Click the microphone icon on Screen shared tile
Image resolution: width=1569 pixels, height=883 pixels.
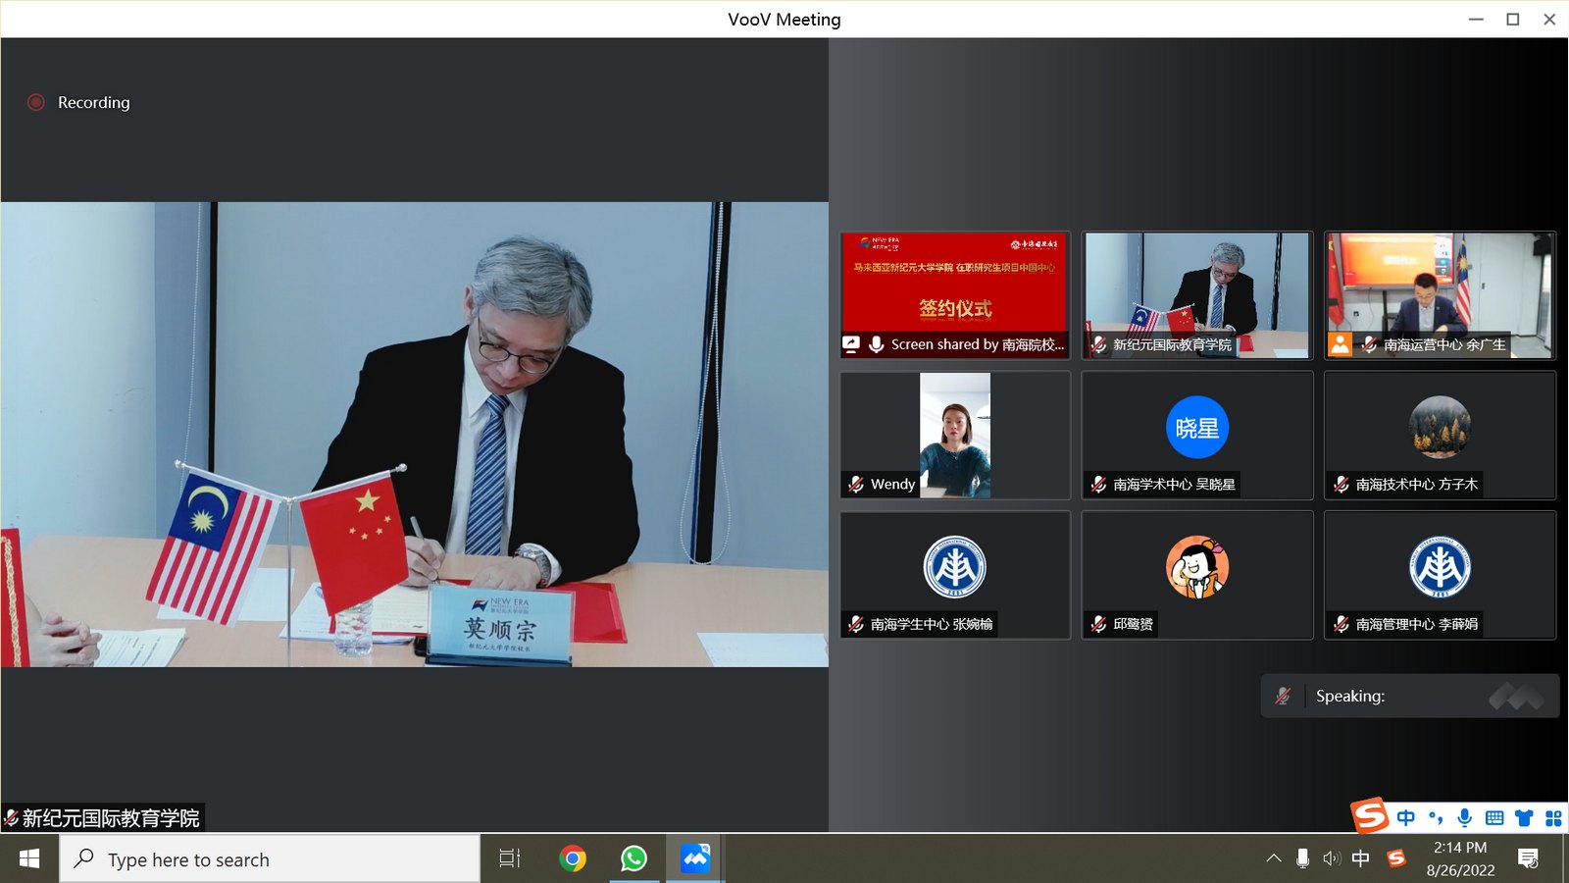877,344
